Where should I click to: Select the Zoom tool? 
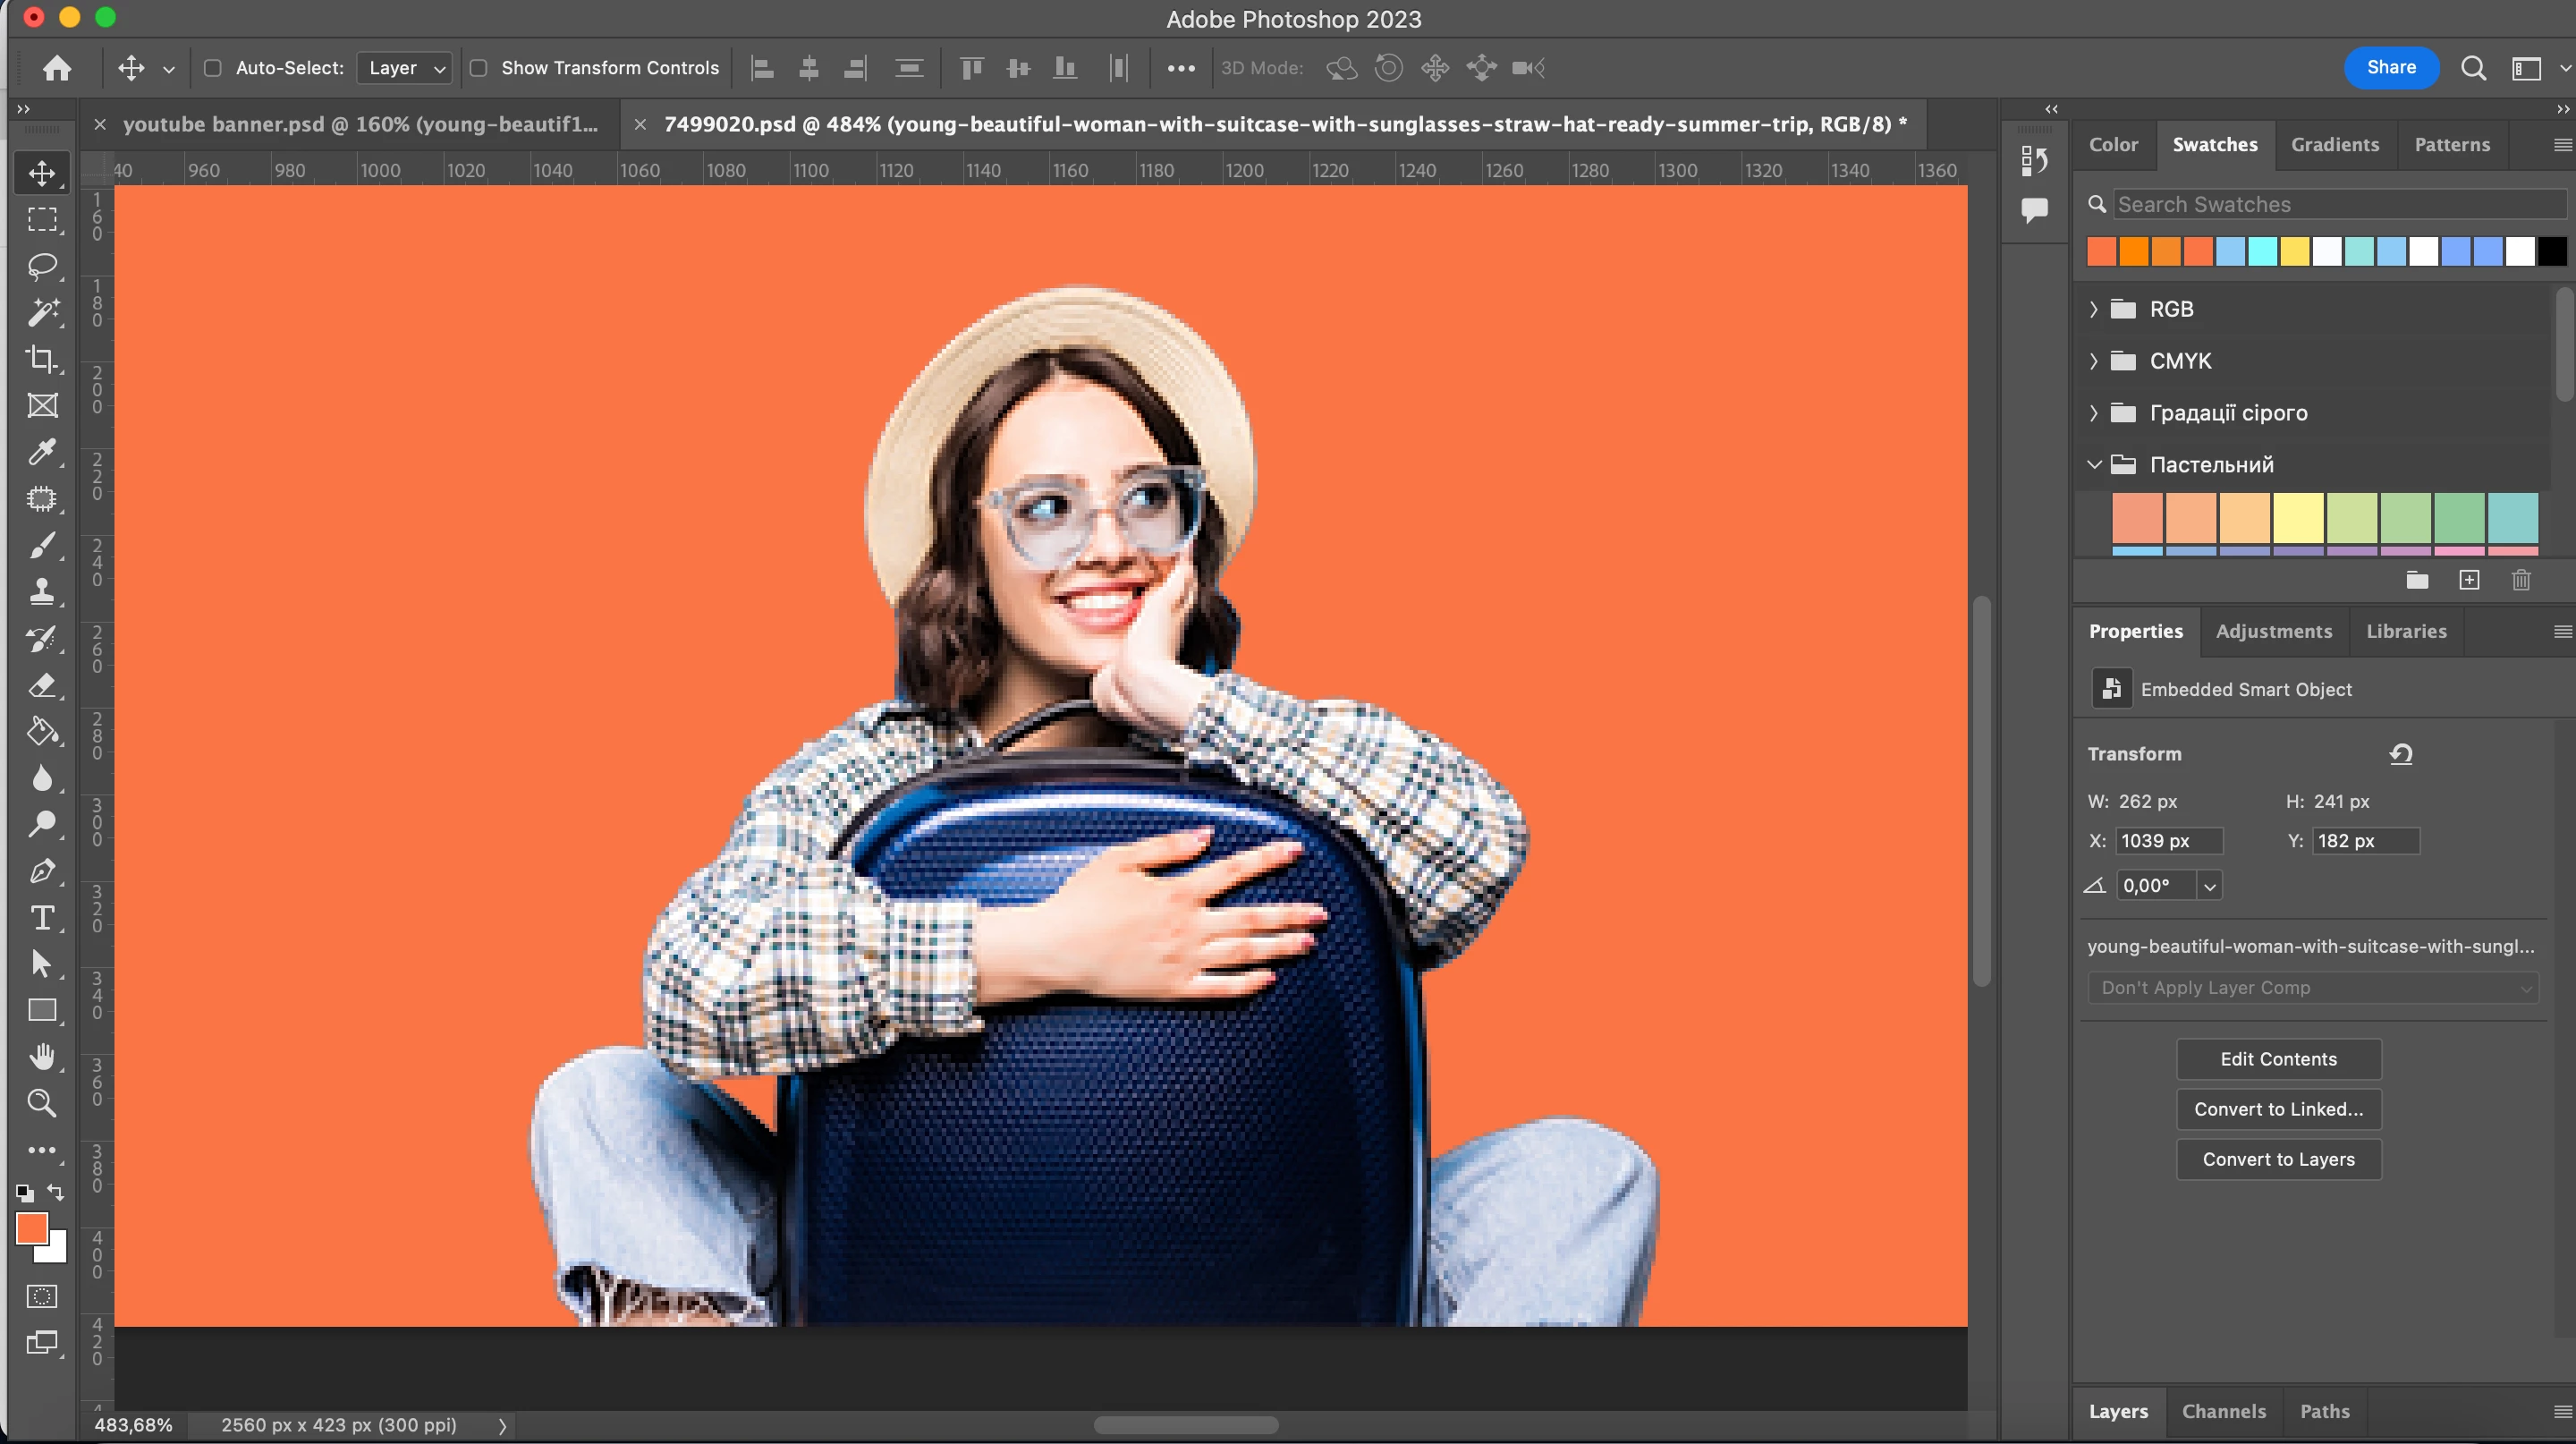pyautogui.click(x=42, y=1103)
